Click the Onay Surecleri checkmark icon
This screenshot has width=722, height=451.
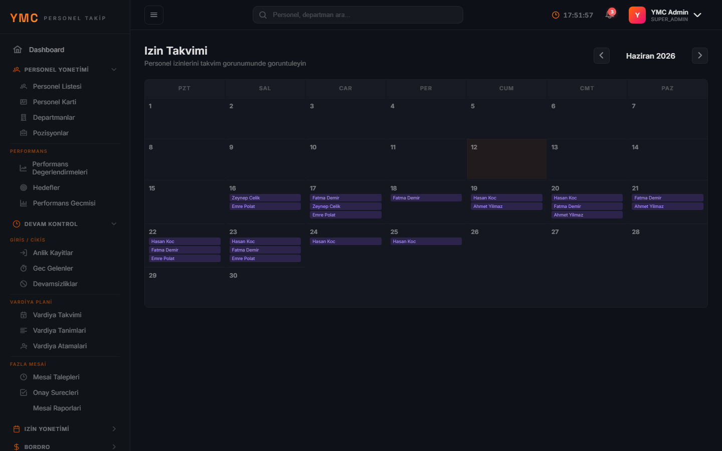24,392
